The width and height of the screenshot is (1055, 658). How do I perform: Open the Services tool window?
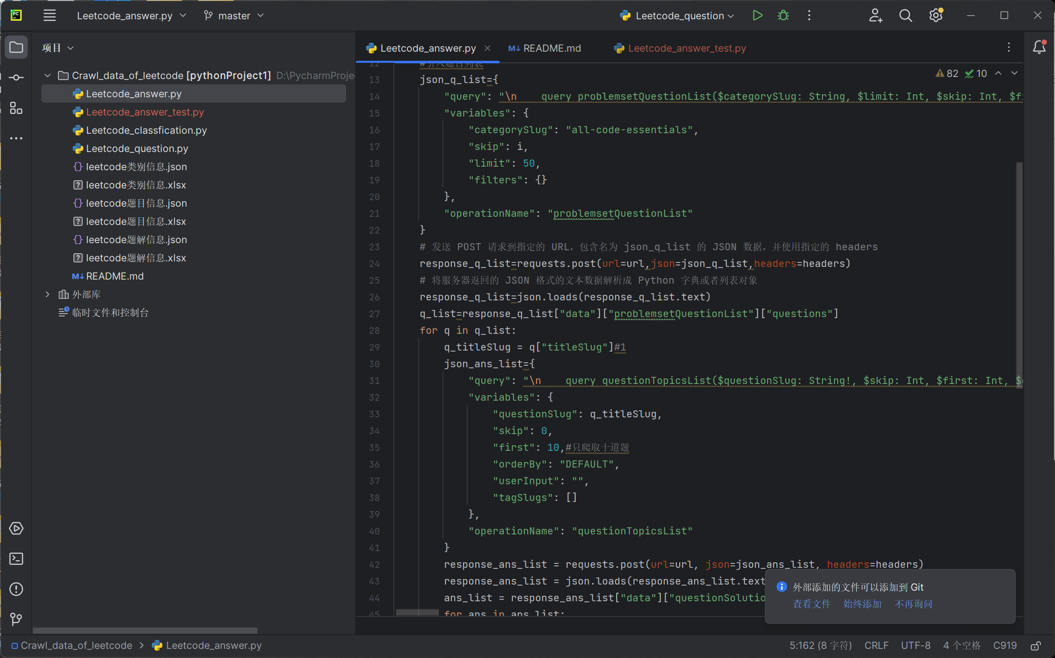pyautogui.click(x=16, y=528)
